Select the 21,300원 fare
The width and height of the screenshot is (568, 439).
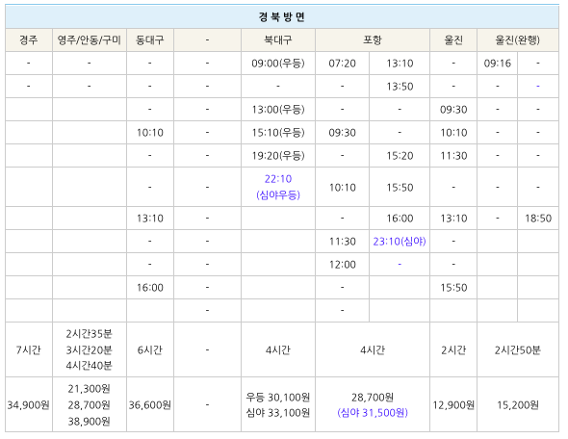point(90,389)
